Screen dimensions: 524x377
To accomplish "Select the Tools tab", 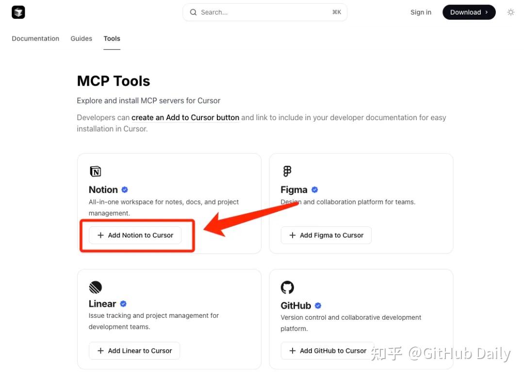I will click(x=112, y=38).
